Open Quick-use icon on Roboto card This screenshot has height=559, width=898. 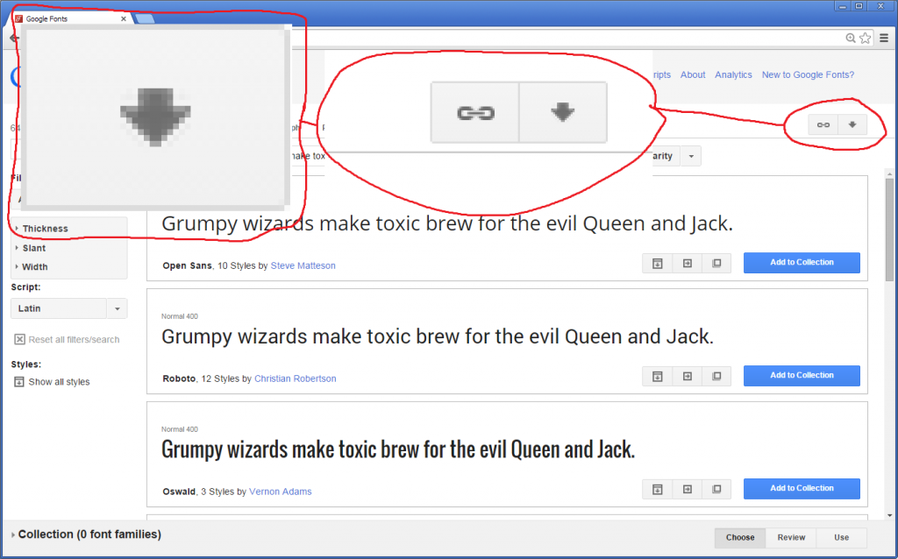coord(688,376)
